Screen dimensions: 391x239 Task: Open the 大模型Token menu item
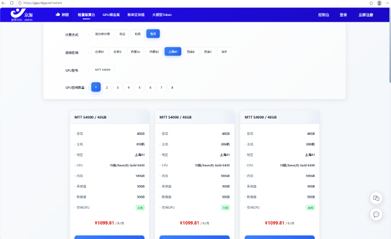tap(162, 15)
